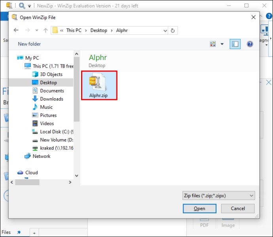Screen dimensions: 273x237
Task: Click the Music note icon
Action: coord(35,107)
